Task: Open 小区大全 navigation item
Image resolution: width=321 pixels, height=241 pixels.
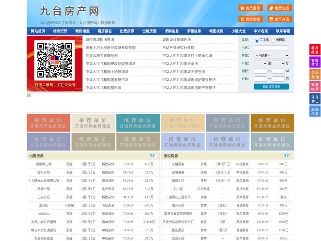Action: [x=239, y=31]
